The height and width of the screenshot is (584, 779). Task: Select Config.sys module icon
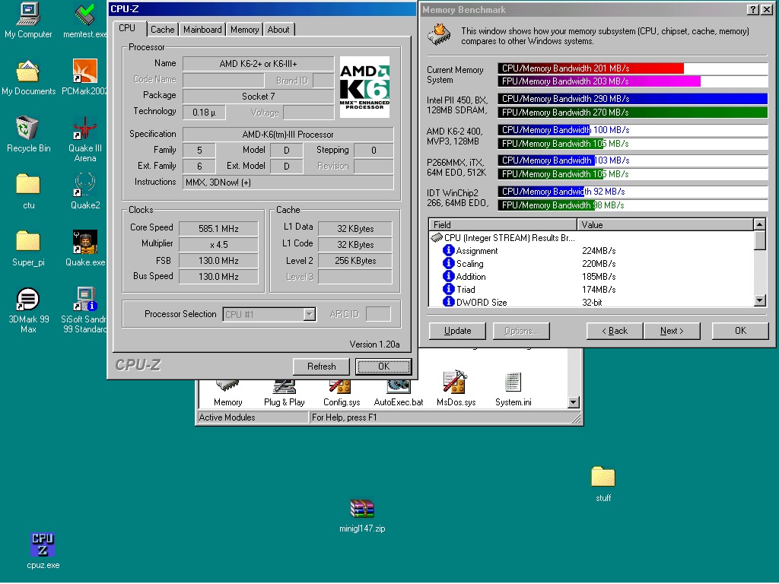(x=342, y=392)
